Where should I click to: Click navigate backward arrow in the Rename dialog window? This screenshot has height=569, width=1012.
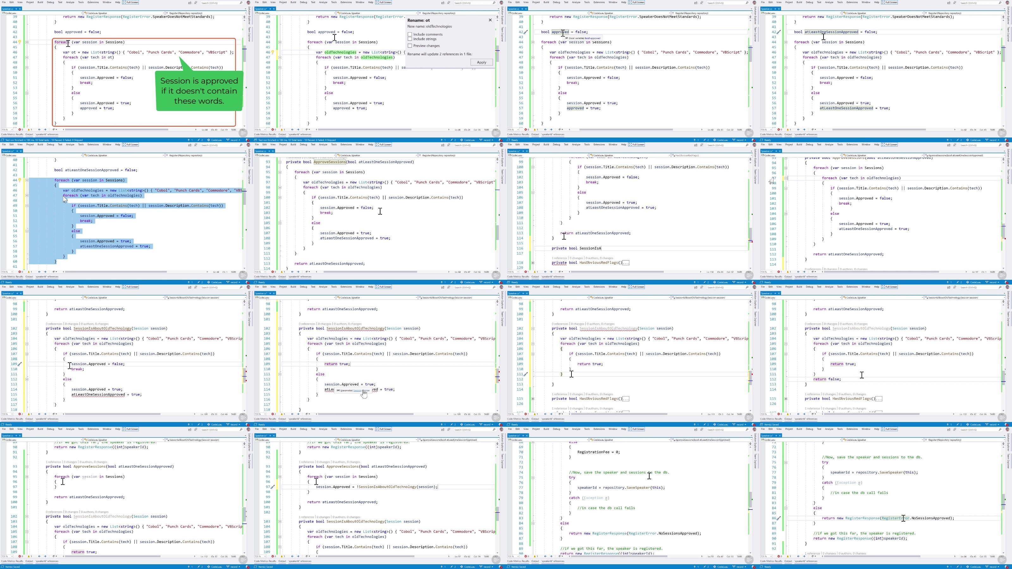(x=292, y=130)
